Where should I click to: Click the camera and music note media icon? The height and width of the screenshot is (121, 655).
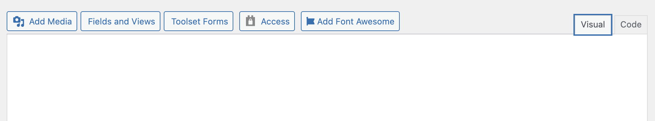19,21
